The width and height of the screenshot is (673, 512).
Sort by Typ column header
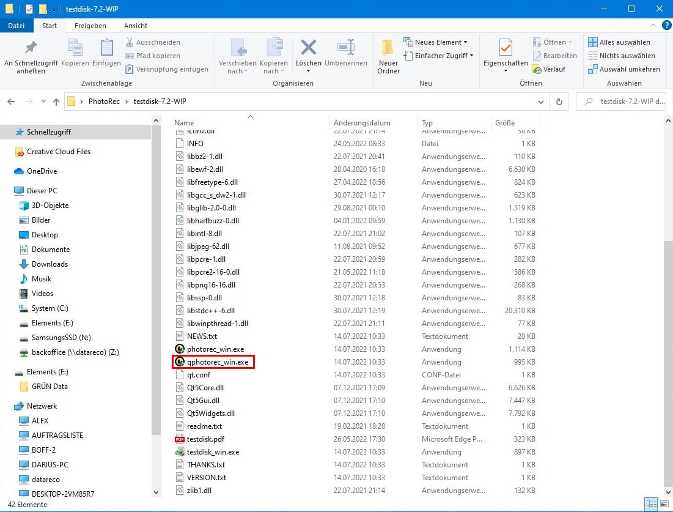click(x=454, y=122)
